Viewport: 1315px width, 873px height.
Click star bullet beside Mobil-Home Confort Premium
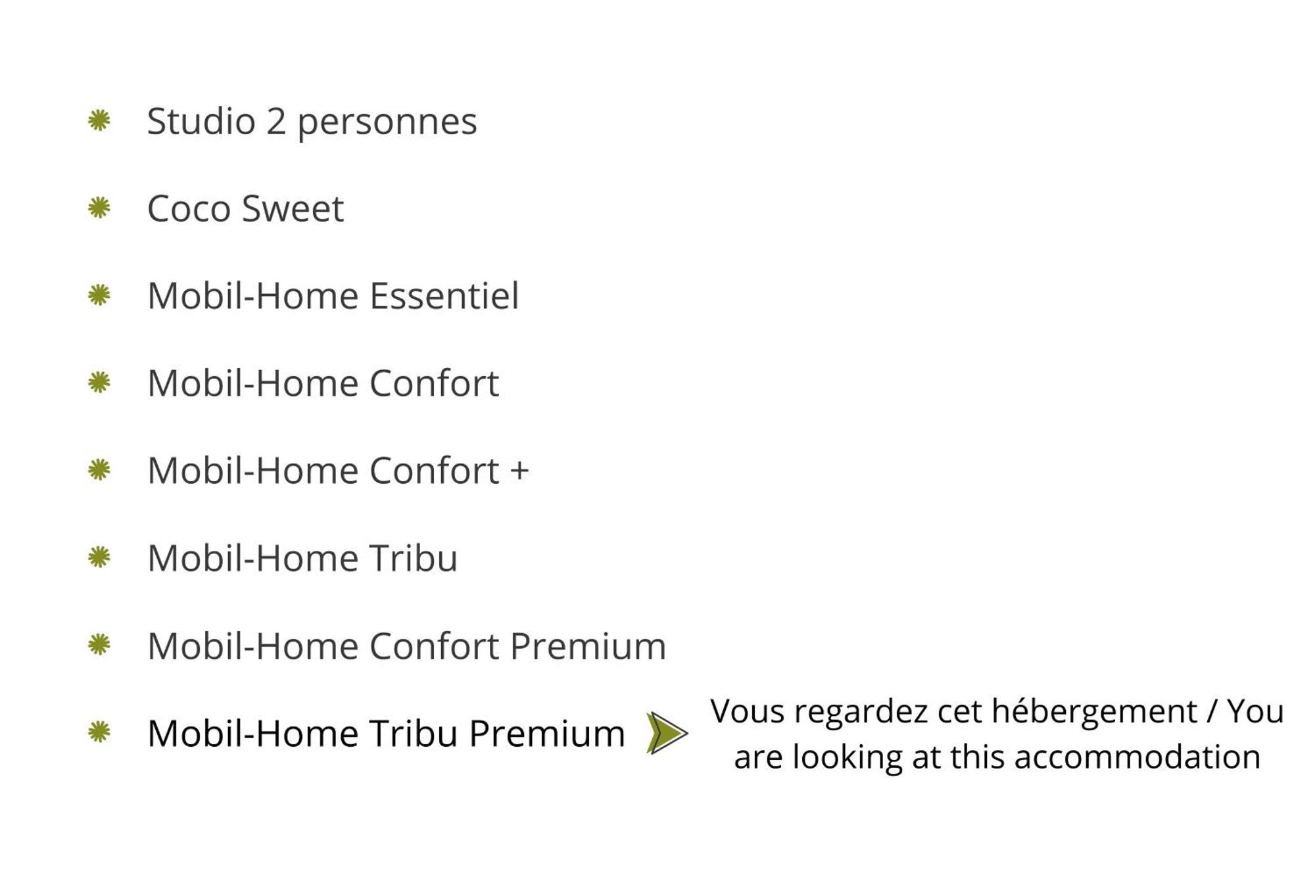coord(99,645)
